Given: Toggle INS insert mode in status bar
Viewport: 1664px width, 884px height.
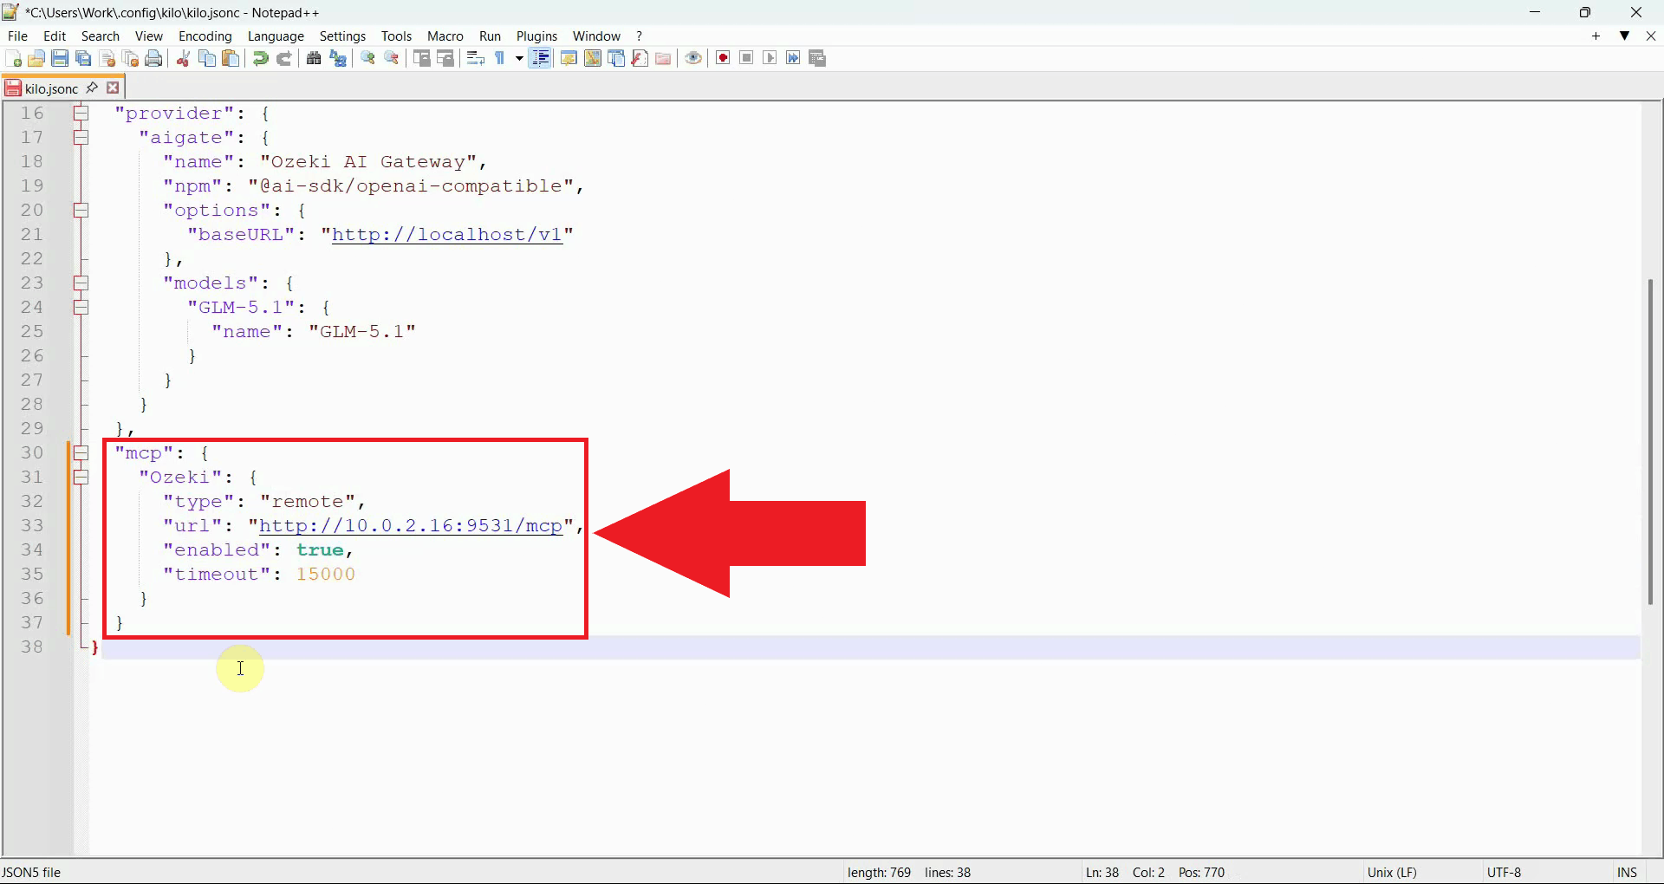Looking at the screenshot, I should [1627, 872].
